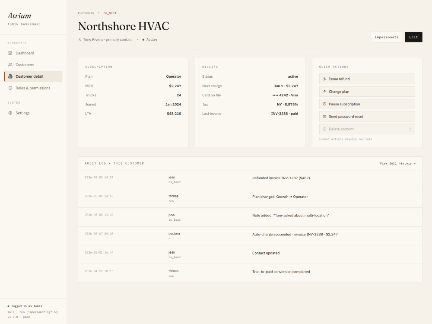Image resolution: width=432 pixels, height=324 pixels.
Task: Click the billing Status value active
Action: pos(293,76)
